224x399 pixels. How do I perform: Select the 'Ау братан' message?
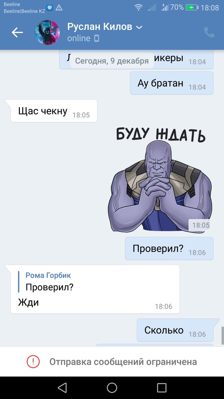point(172,83)
